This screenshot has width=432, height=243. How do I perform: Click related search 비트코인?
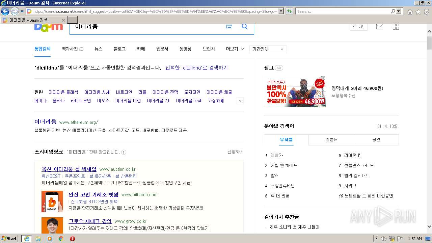coord(124,92)
